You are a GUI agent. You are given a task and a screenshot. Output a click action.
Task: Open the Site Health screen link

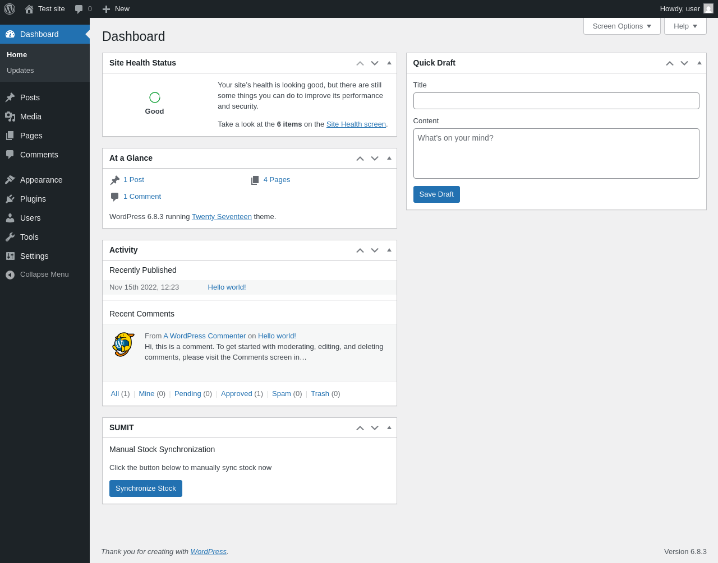pos(356,124)
